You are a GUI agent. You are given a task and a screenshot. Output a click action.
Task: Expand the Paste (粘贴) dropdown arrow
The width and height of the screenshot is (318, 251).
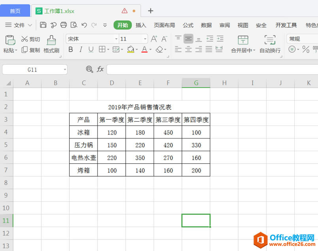point(16,50)
